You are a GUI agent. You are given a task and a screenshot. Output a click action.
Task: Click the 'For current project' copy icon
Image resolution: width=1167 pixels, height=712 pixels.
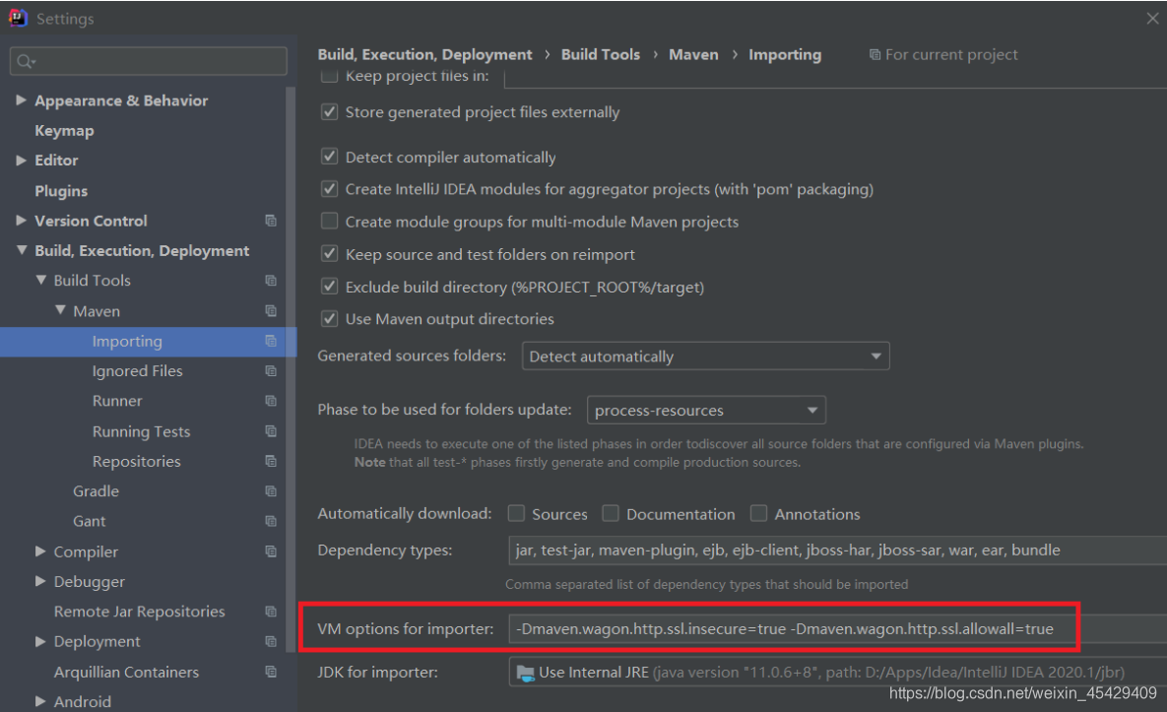[x=875, y=54]
